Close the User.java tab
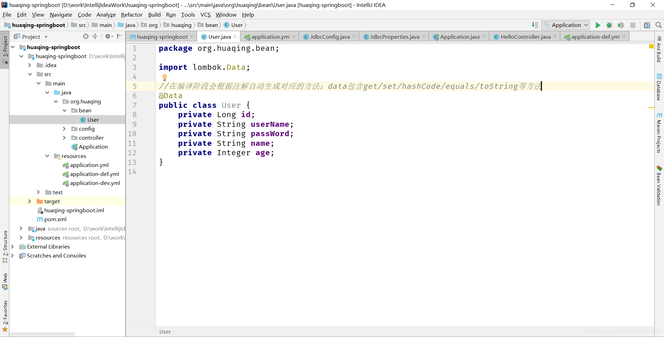The width and height of the screenshot is (664, 337). (x=235, y=37)
